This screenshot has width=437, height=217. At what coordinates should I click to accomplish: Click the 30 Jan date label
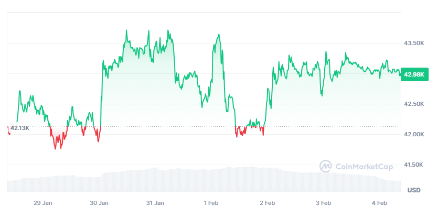coord(99,202)
